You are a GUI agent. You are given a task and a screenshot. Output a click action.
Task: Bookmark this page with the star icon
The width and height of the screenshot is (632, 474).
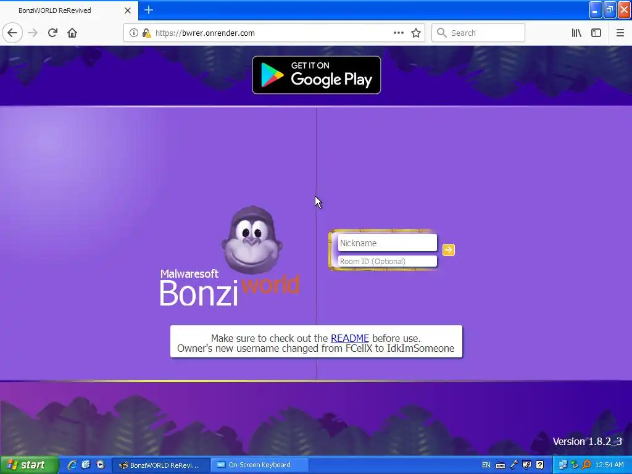pyautogui.click(x=416, y=33)
